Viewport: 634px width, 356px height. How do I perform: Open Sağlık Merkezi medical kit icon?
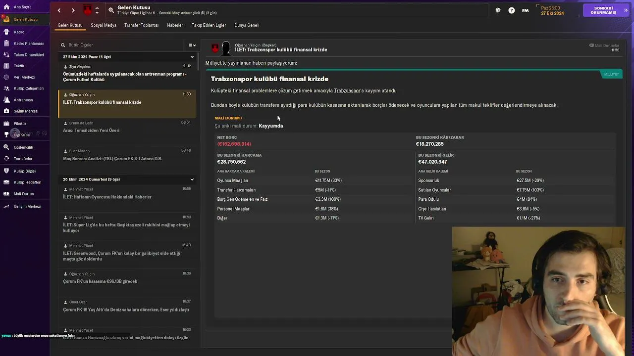(x=6, y=111)
